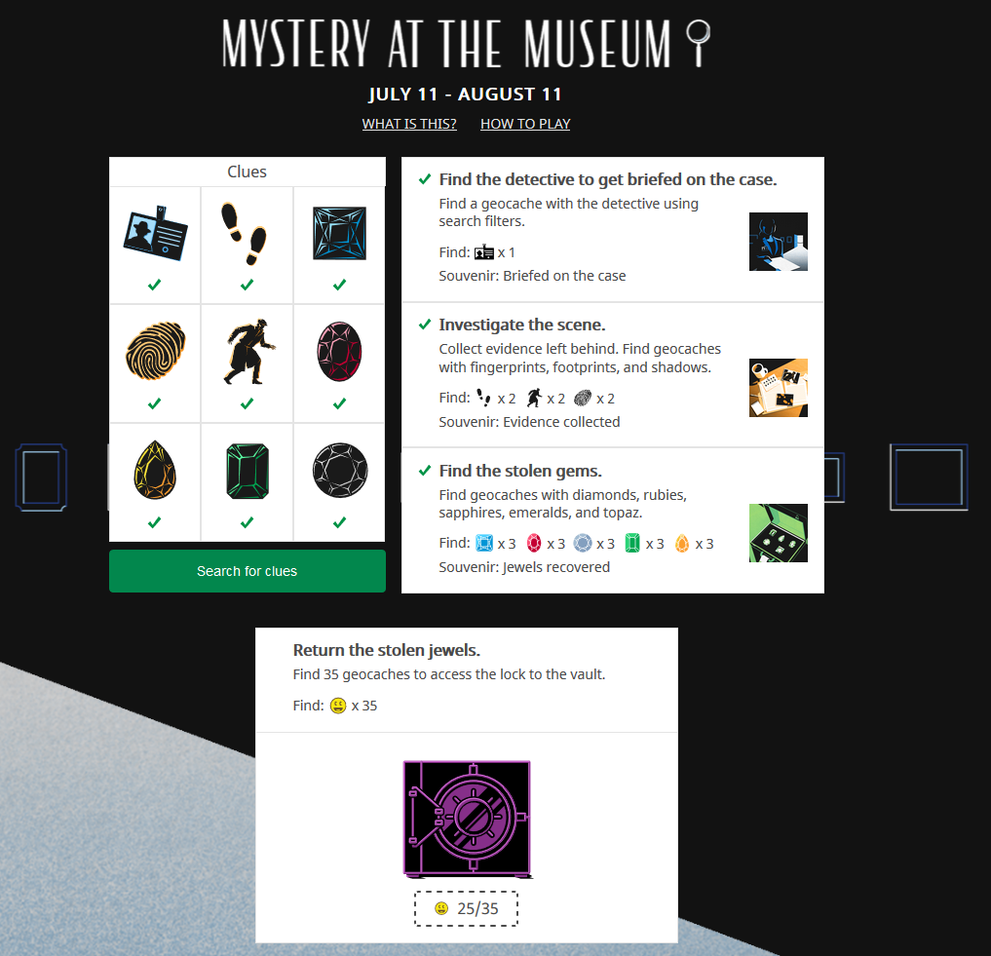Click the running shadow thief clue
Image resolution: width=991 pixels, height=956 pixels.
[x=249, y=352]
